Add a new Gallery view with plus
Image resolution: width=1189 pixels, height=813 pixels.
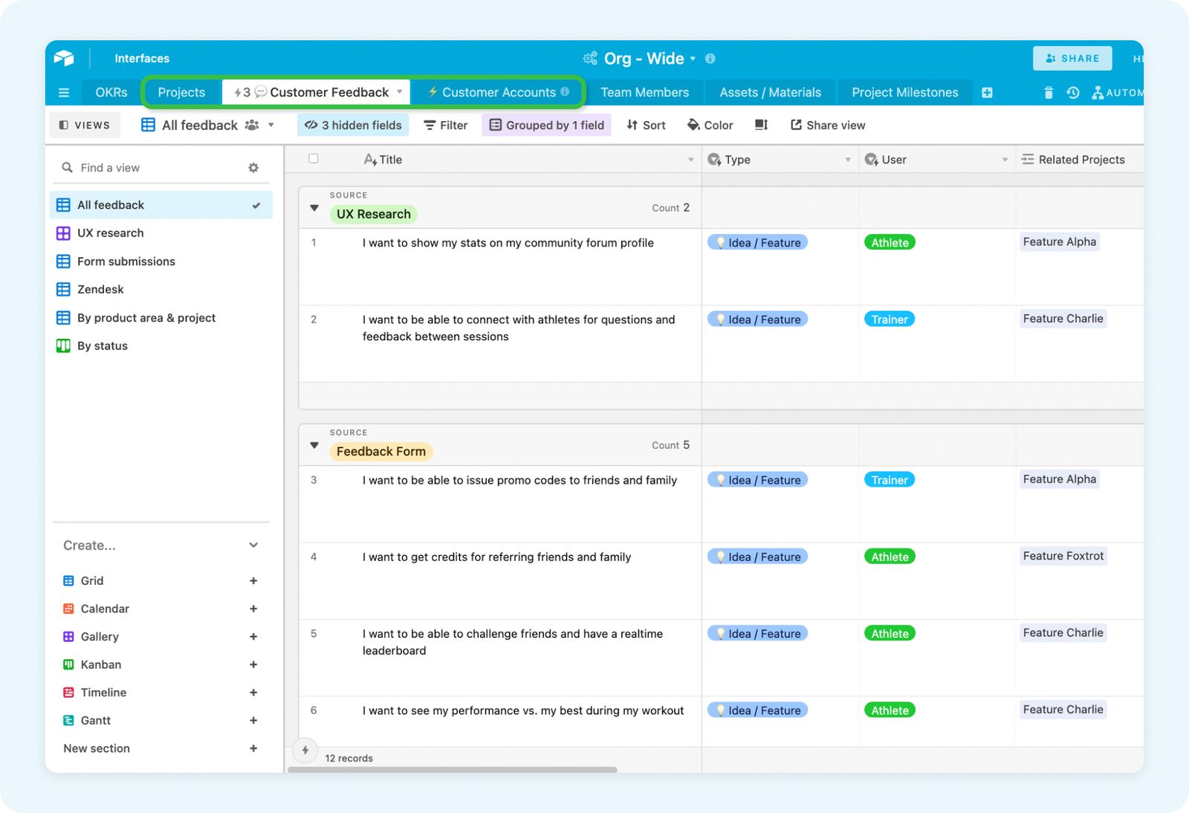(253, 637)
